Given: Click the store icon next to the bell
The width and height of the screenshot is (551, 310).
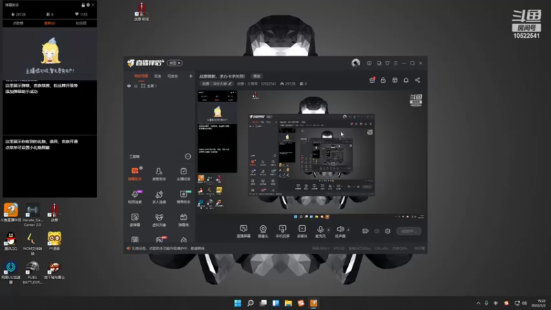Looking at the screenshot, I should [395, 80].
